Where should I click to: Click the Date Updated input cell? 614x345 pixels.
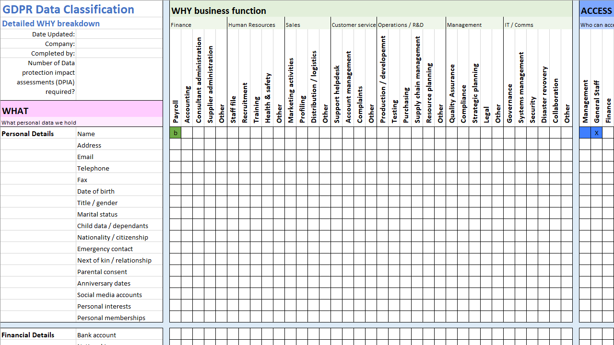coord(119,34)
